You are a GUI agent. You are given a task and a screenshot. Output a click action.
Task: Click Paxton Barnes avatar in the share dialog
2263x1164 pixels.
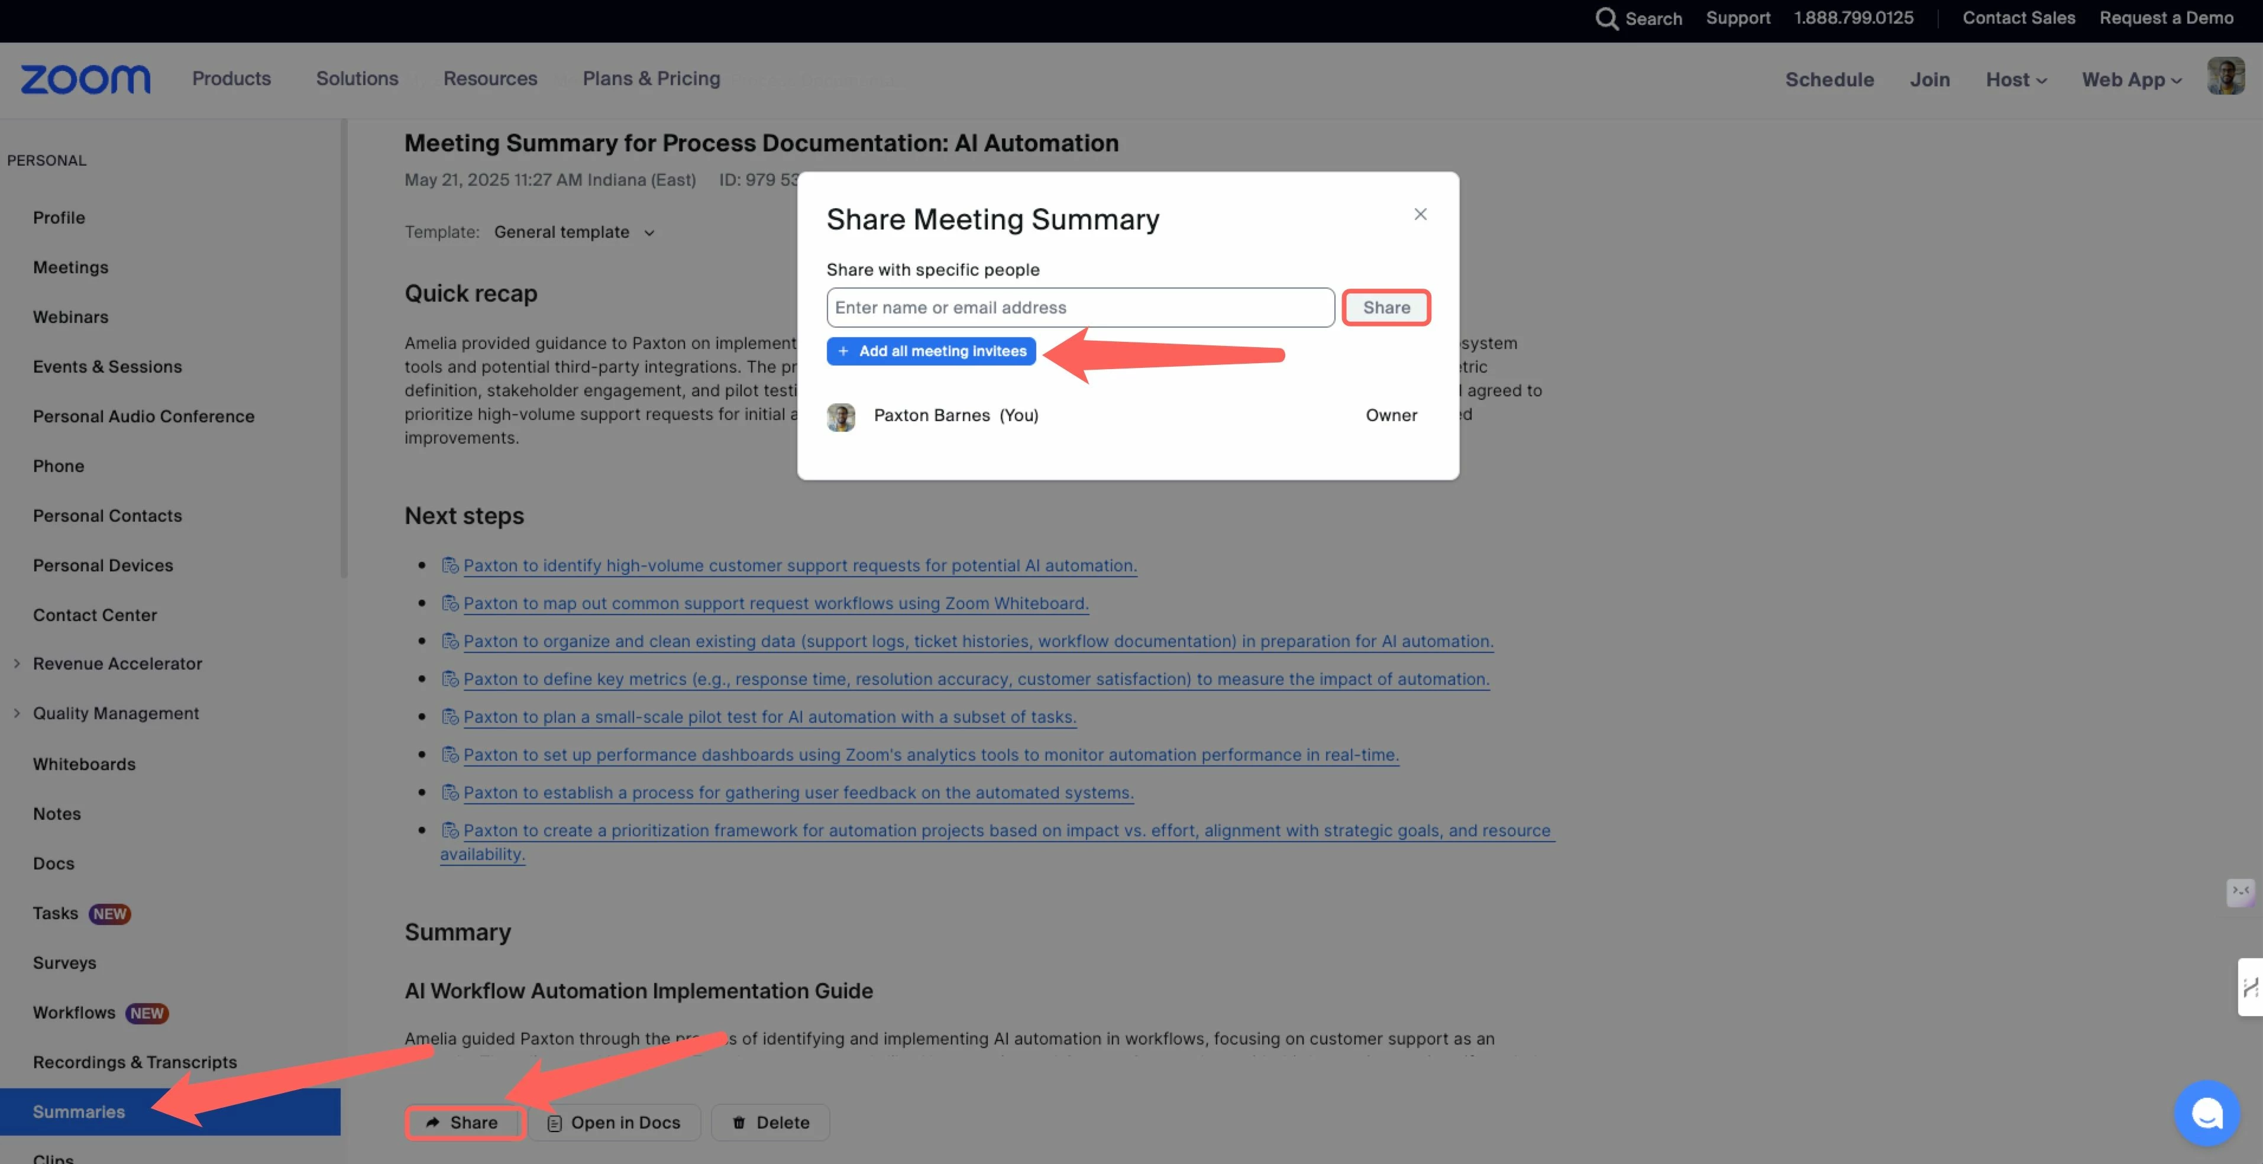coord(840,416)
